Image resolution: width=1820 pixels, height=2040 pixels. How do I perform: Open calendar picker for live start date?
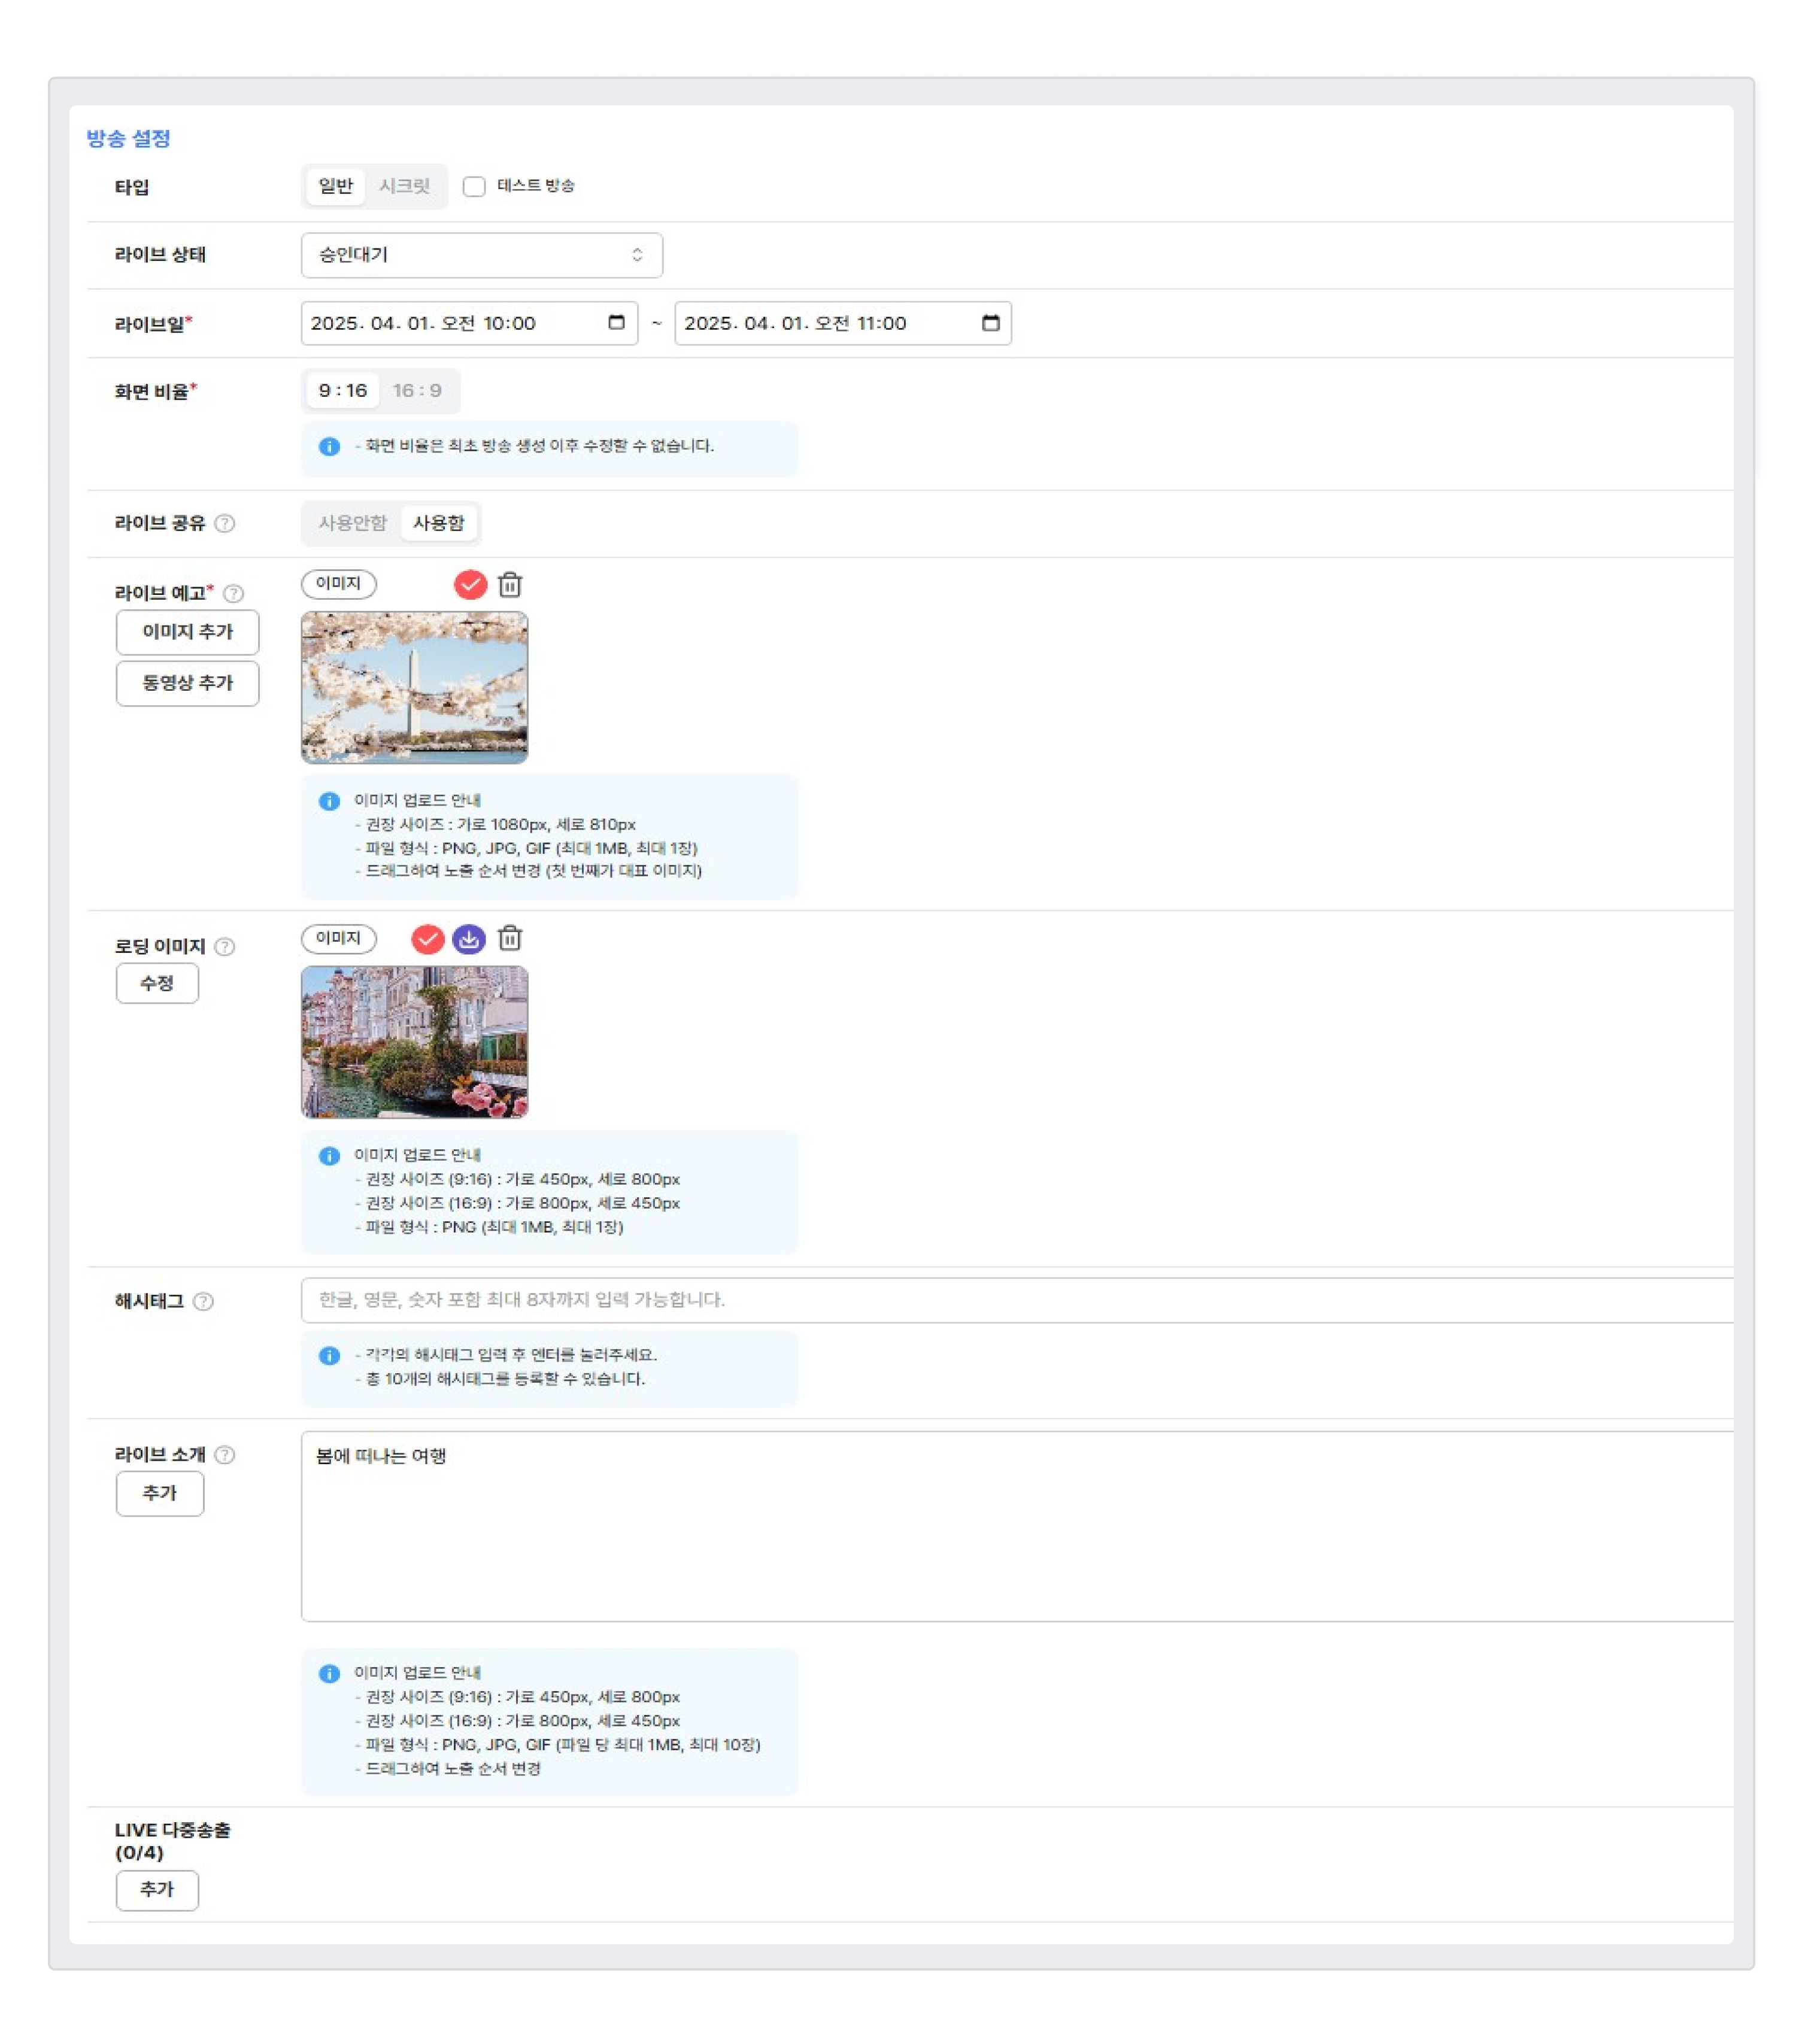(617, 323)
